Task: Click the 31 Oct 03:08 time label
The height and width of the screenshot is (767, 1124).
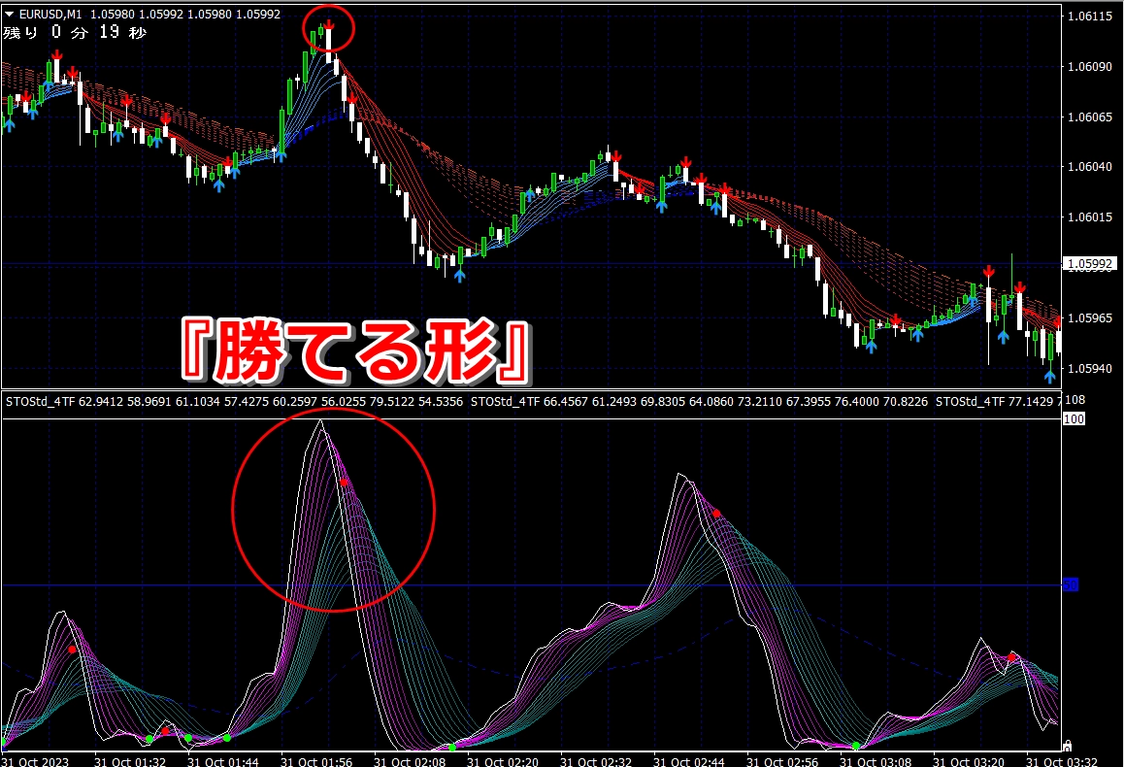Action: [876, 761]
